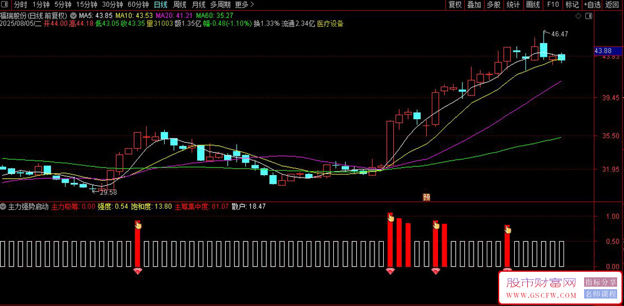Image resolution: width=624 pixels, height=306 pixels.
Task: Click the 散户: 18.47 value
Action: coord(249,207)
